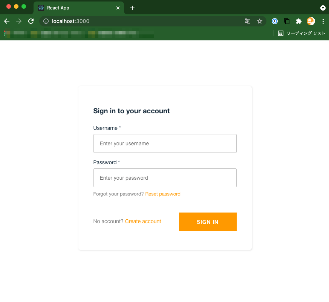
Task: Close the React App tab
Action: 118,8
